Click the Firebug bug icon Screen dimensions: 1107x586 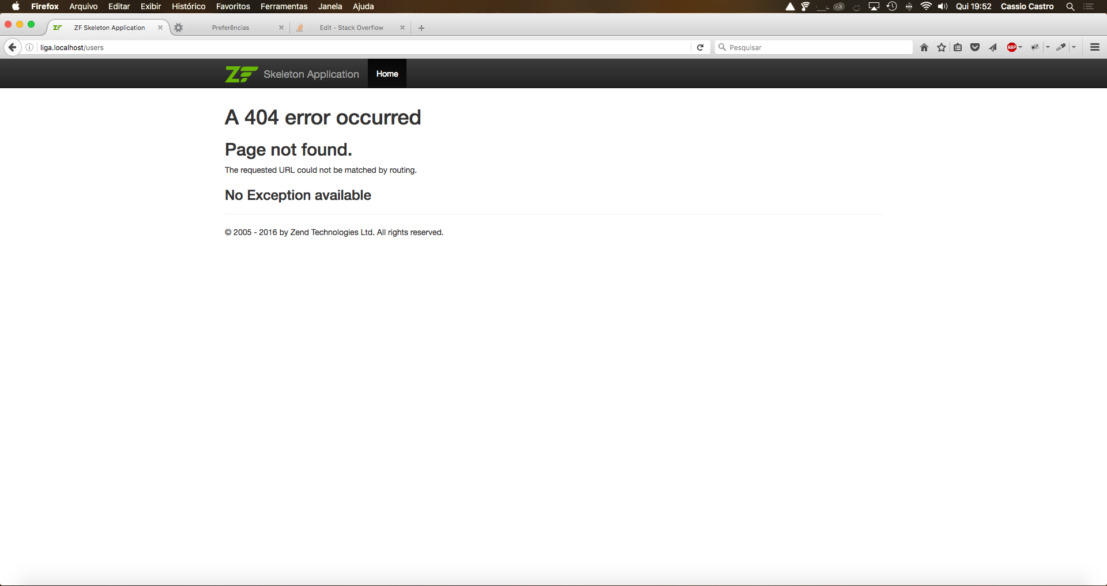click(1035, 47)
